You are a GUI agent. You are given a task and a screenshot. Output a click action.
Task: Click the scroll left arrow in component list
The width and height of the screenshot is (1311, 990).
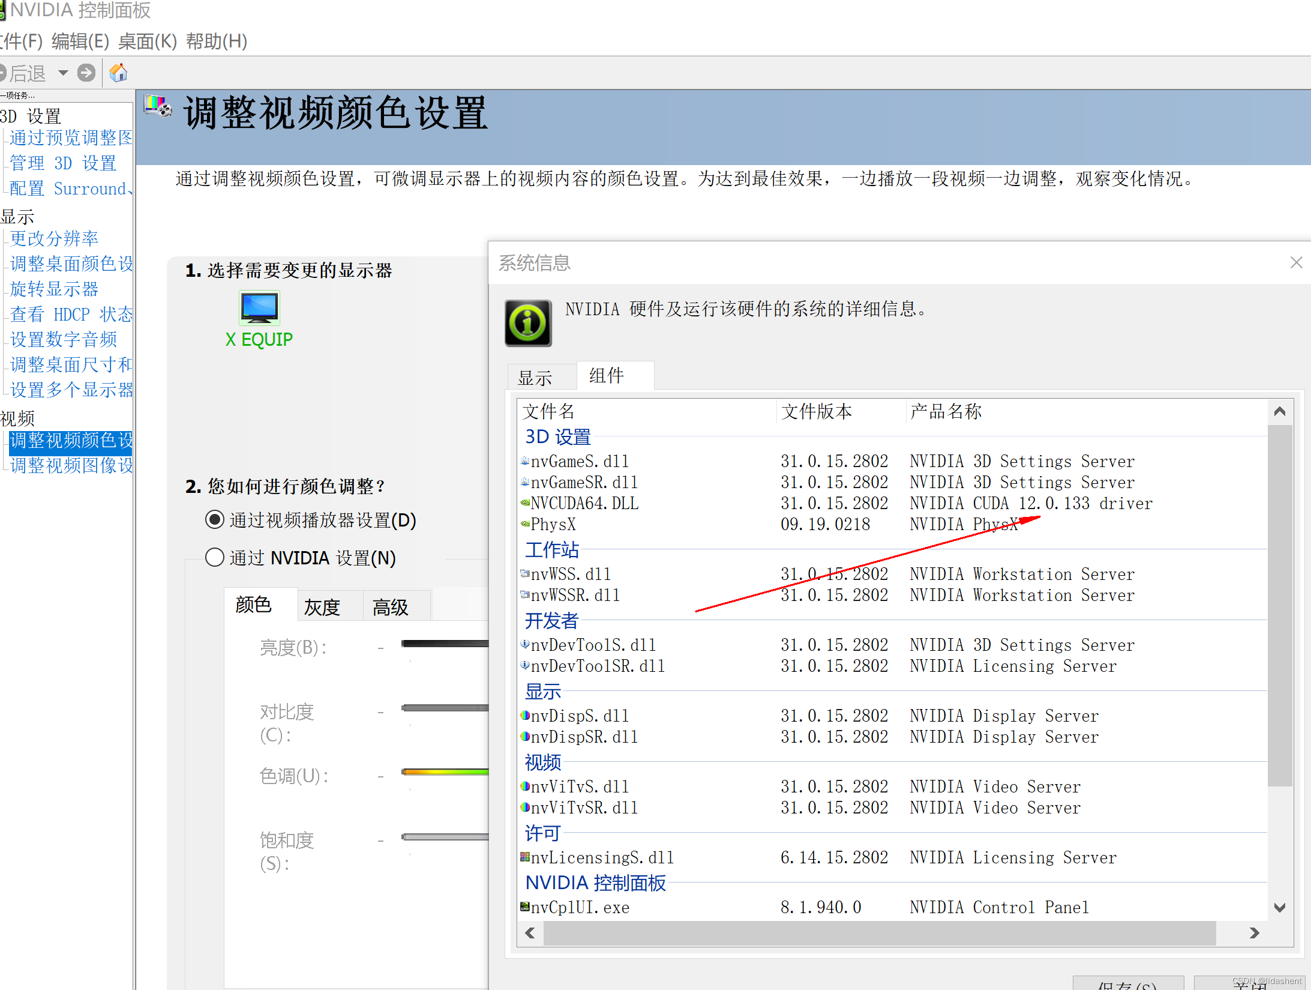point(530,934)
